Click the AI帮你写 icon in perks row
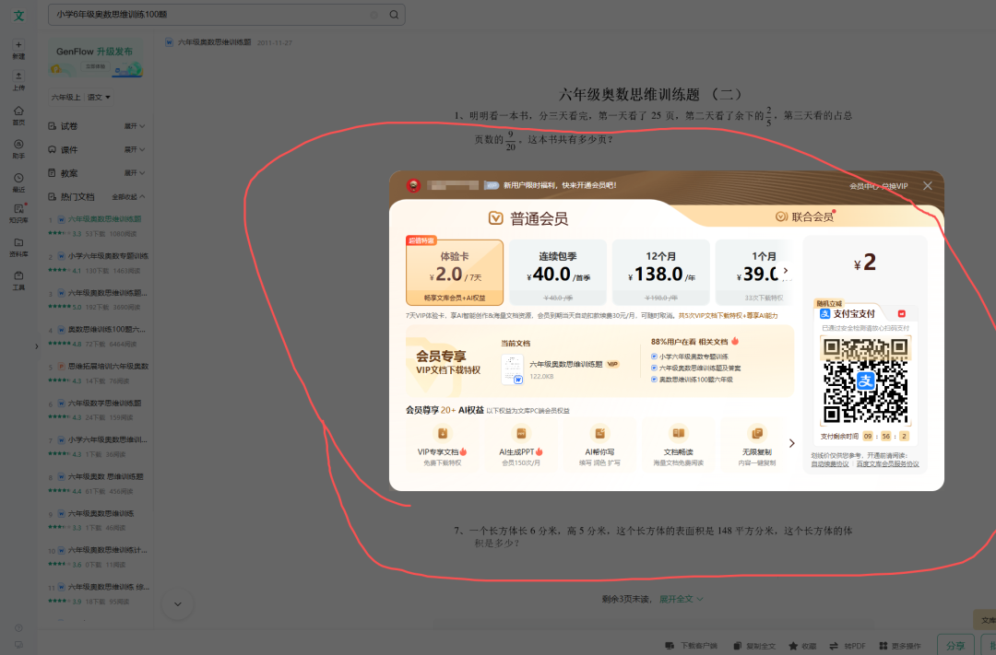 pos(599,433)
